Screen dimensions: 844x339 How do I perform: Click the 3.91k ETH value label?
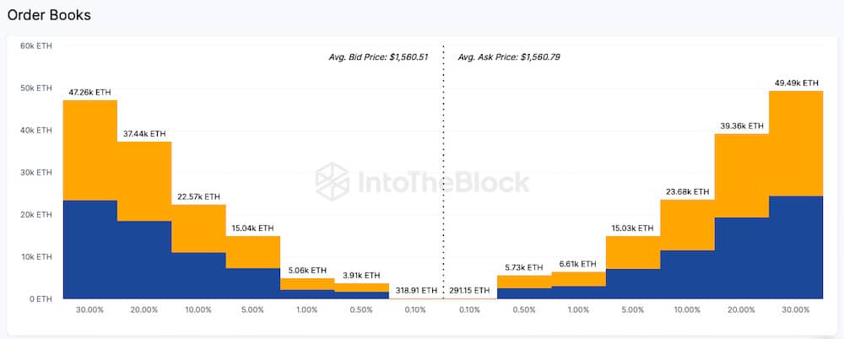[361, 275]
